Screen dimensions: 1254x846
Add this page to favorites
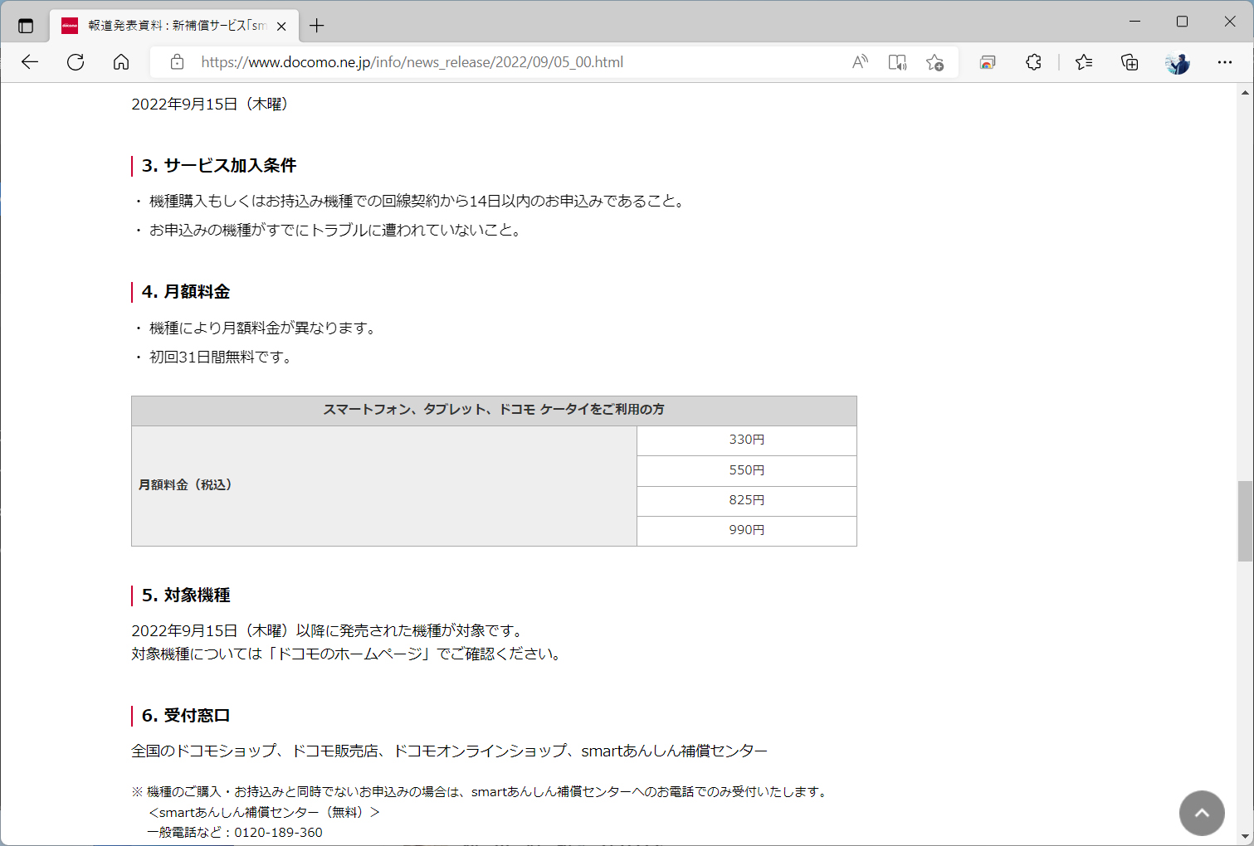tap(935, 62)
